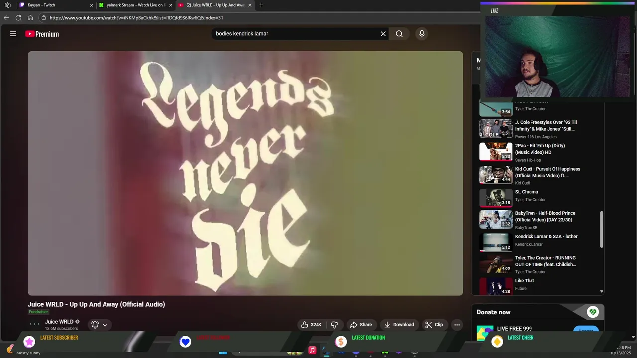Toggle the notification bell for Juice WRLD
The height and width of the screenshot is (358, 637).
(x=95, y=325)
